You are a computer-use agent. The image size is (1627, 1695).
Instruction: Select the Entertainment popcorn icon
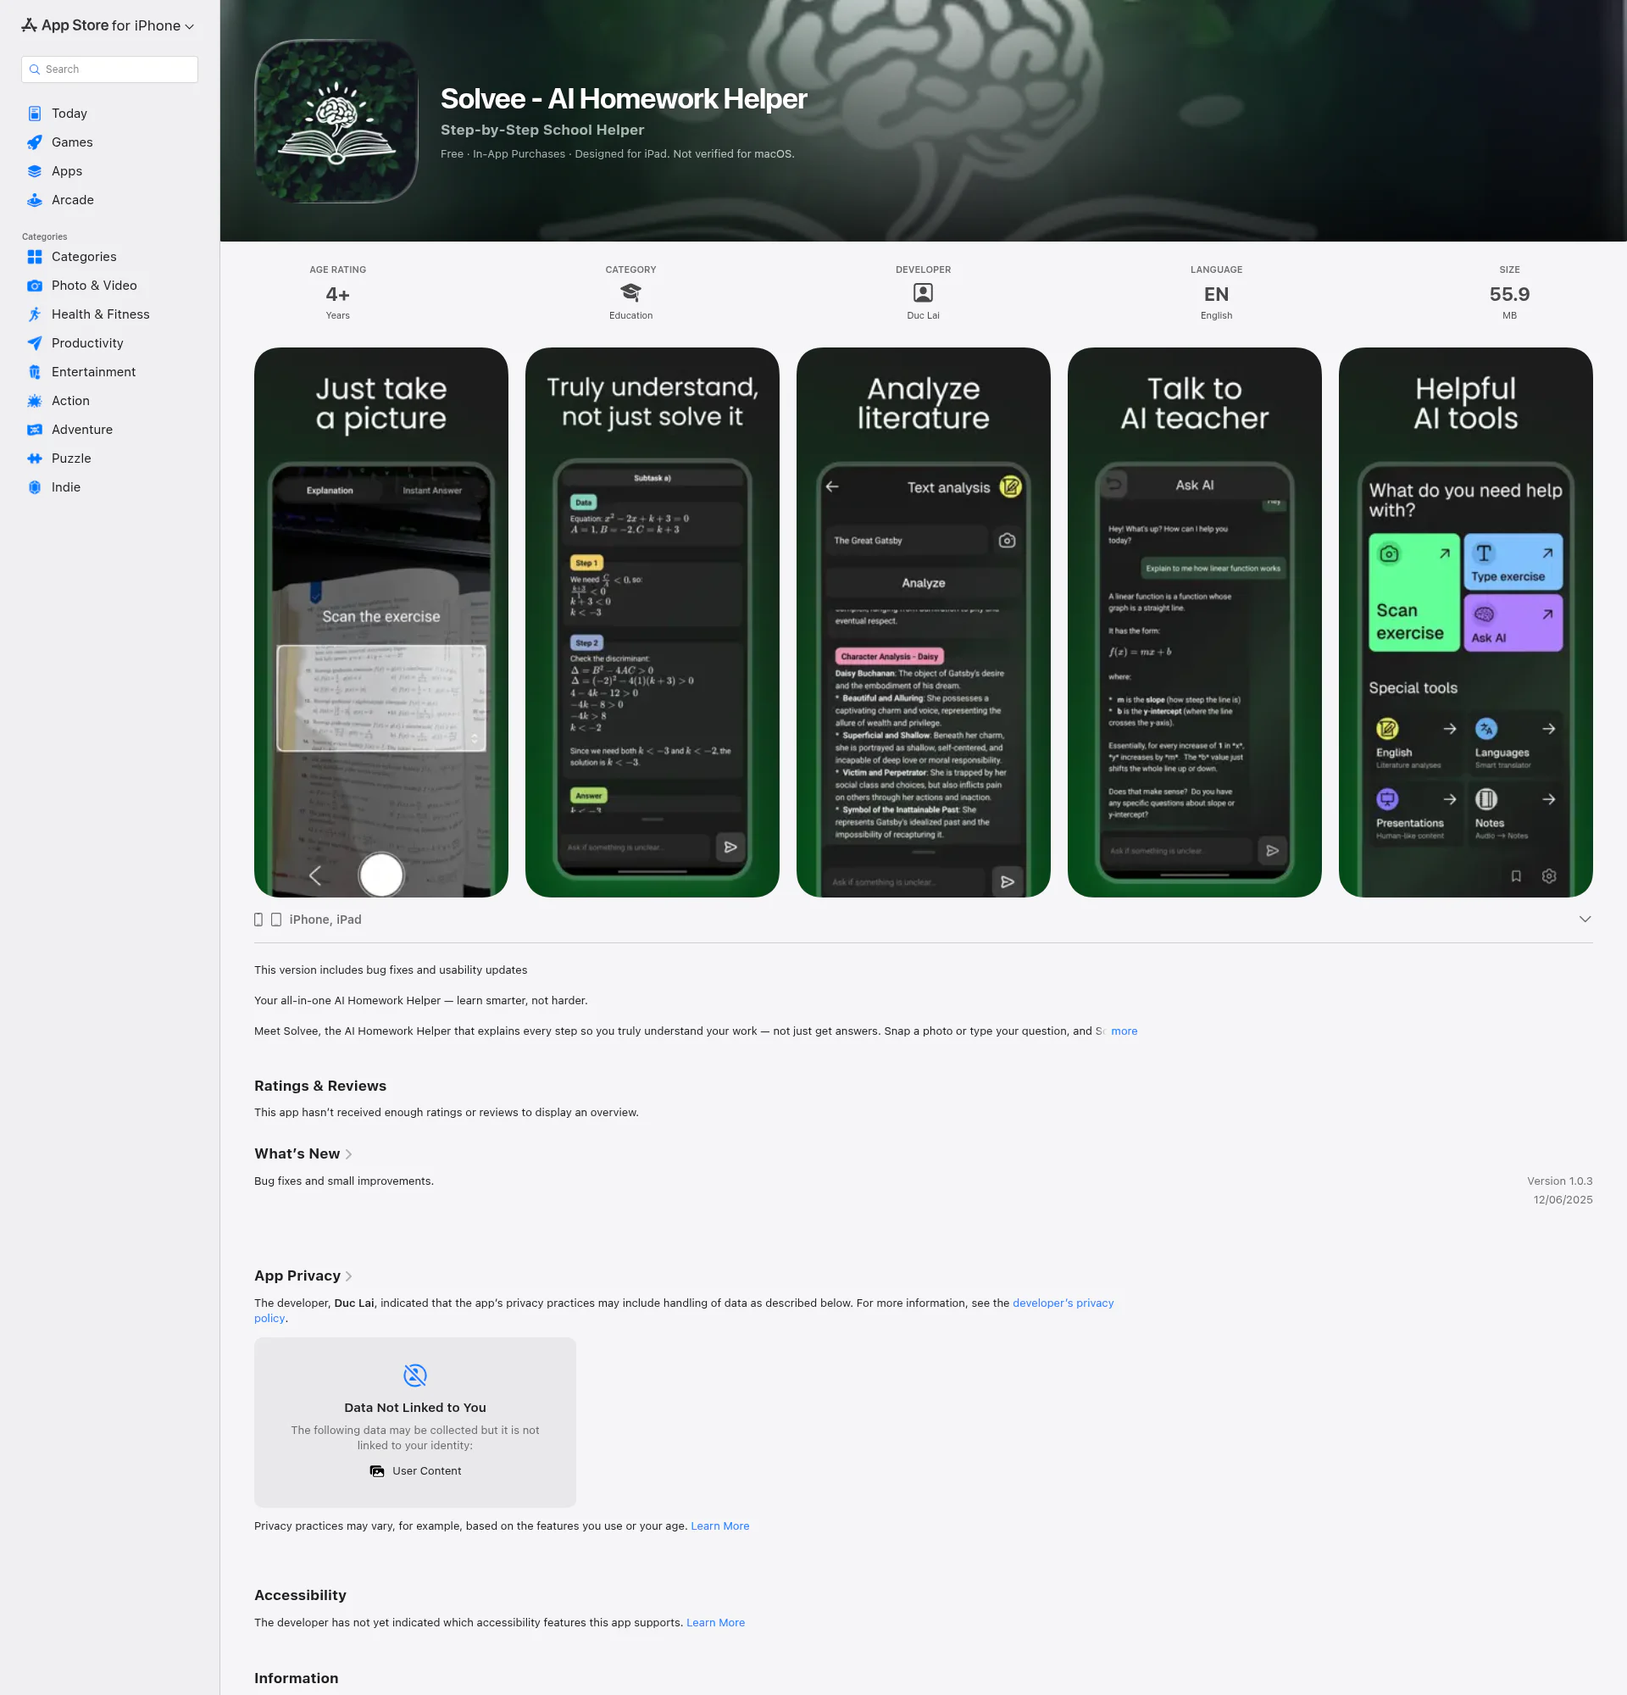(35, 372)
